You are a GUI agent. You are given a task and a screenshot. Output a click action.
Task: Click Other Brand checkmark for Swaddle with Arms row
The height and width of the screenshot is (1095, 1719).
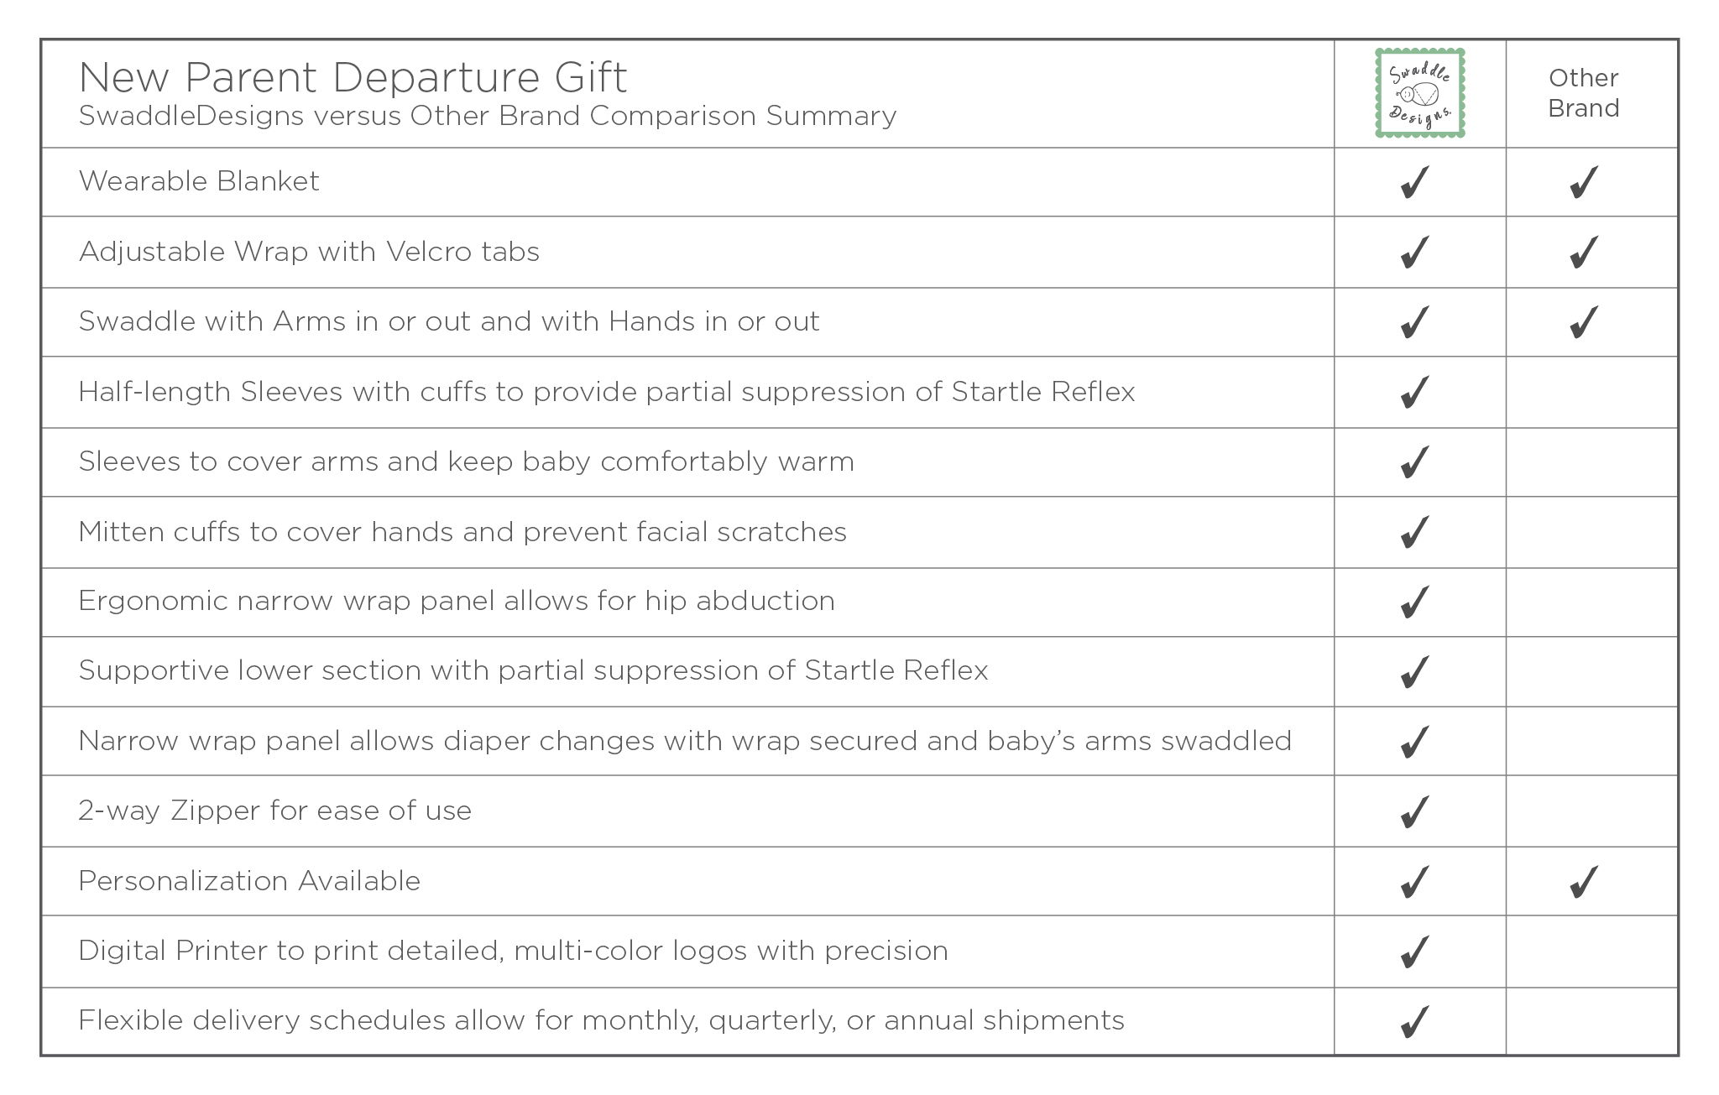click(1584, 321)
